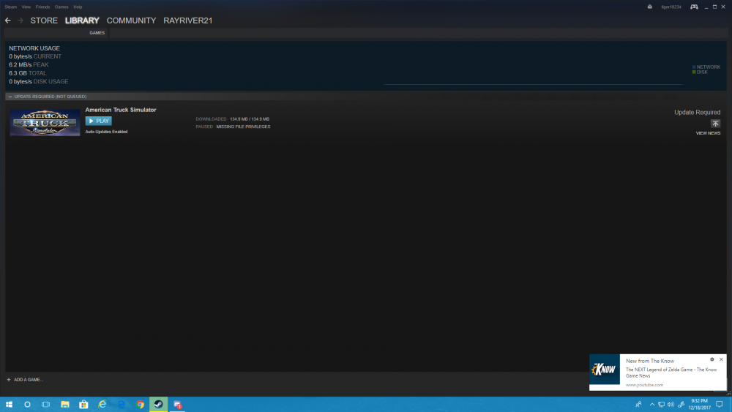Open the Steam menu
732x412 pixels.
(10, 7)
